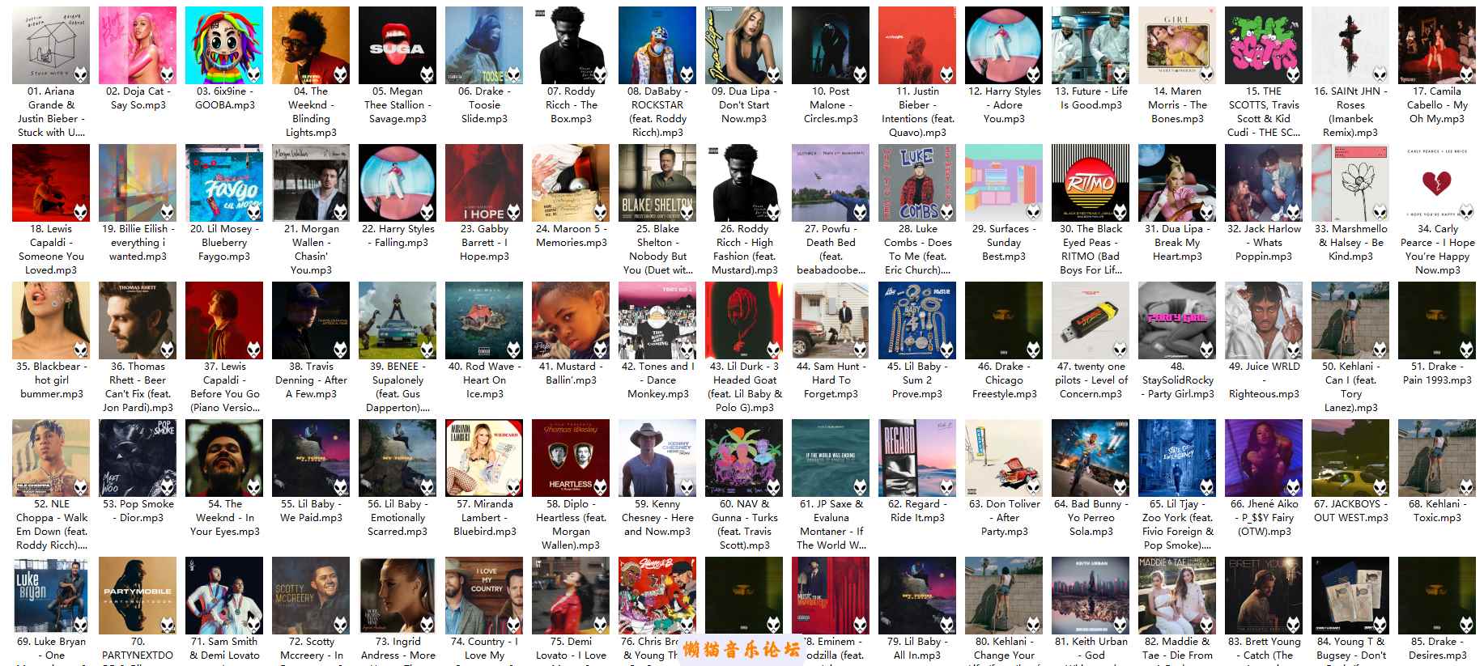Select file name '16. SAINt JHN - Roses'

click(x=1350, y=112)
